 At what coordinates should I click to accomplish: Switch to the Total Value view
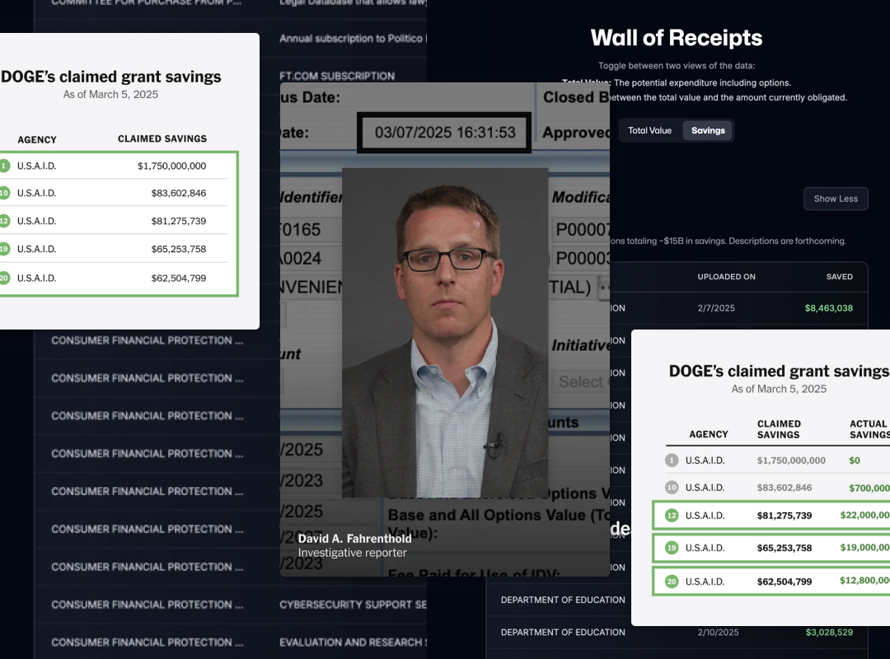[x=649, y=130]
